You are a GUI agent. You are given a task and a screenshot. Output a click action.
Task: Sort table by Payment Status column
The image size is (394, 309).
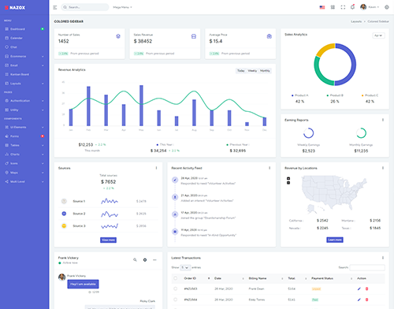click(332, 278)
